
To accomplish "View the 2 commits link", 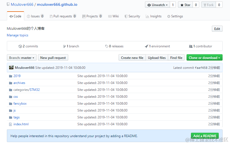I will (28, 46).
